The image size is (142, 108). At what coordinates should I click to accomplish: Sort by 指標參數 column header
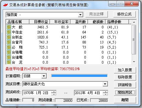point(117,22)
